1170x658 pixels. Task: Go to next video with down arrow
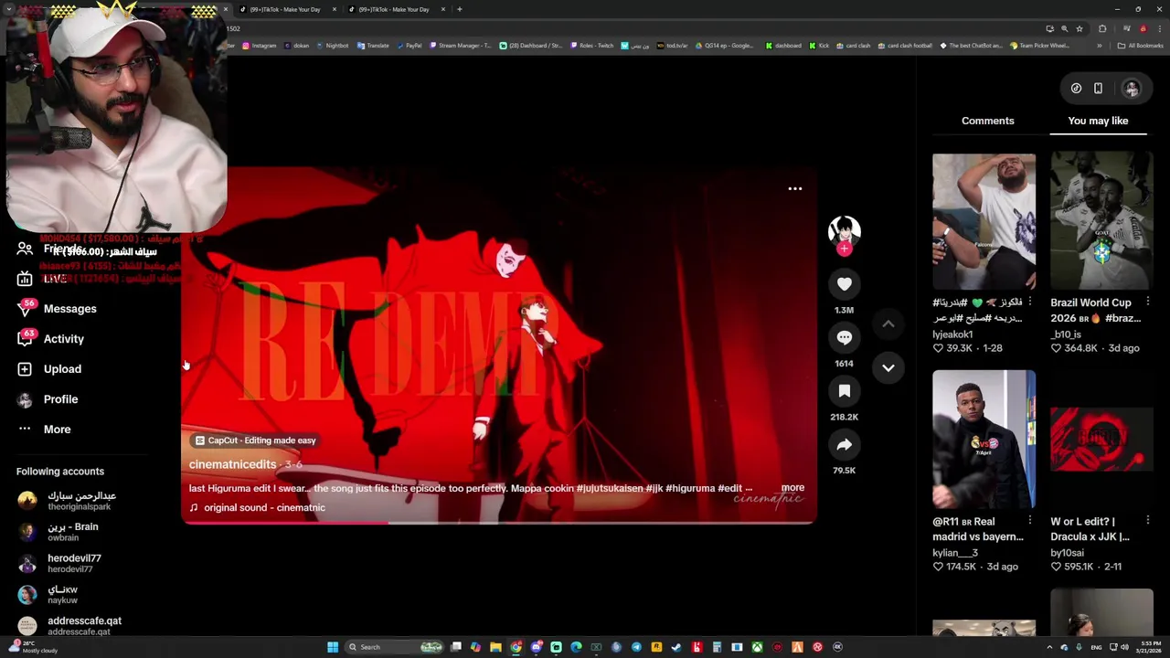click(x=888, y=367)
